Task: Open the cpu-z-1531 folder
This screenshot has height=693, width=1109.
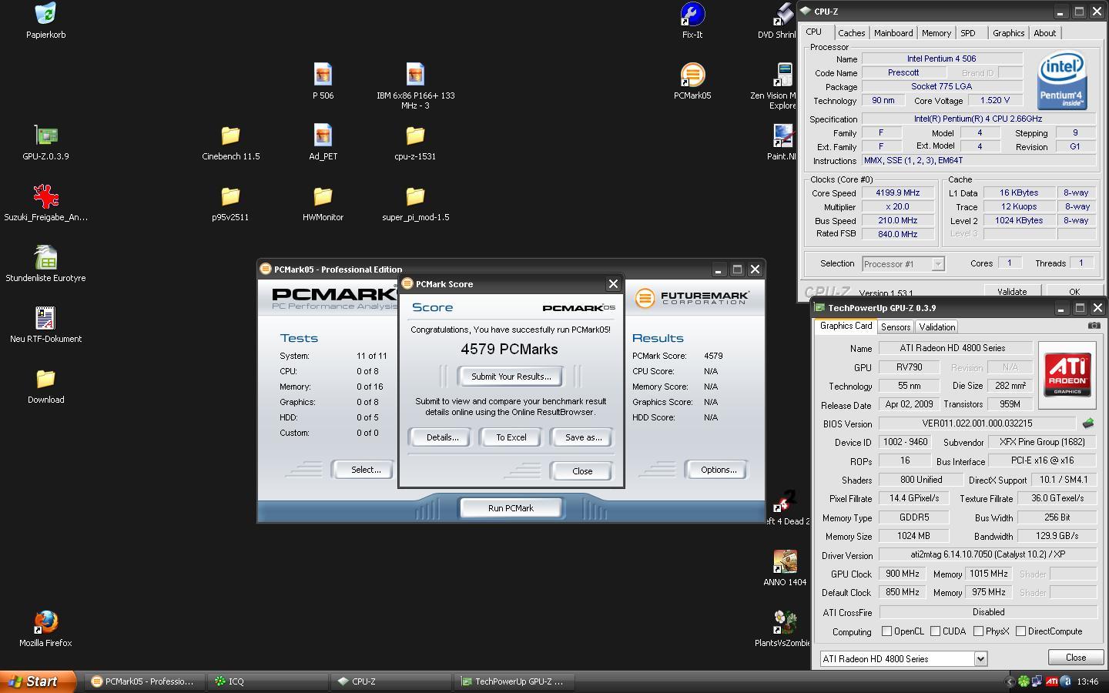Action: tap(415, 142)
